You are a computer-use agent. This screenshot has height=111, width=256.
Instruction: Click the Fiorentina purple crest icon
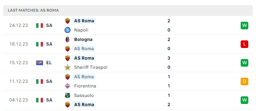(68, 86)
